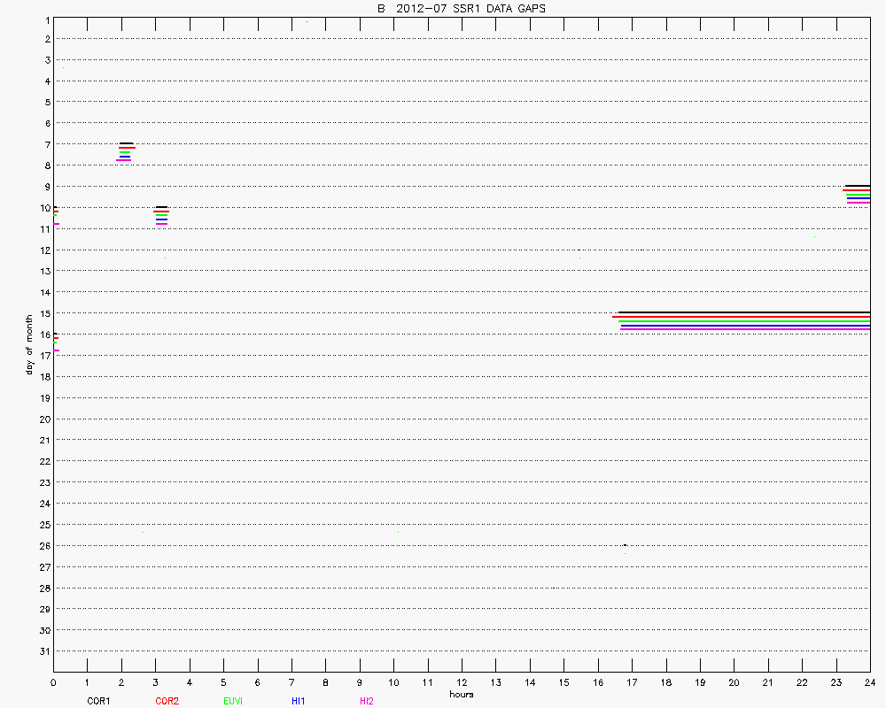886x708 pixels.
Task: Click the black gap bar on day 9 near hour 23
Action: [x=858, y=186]
